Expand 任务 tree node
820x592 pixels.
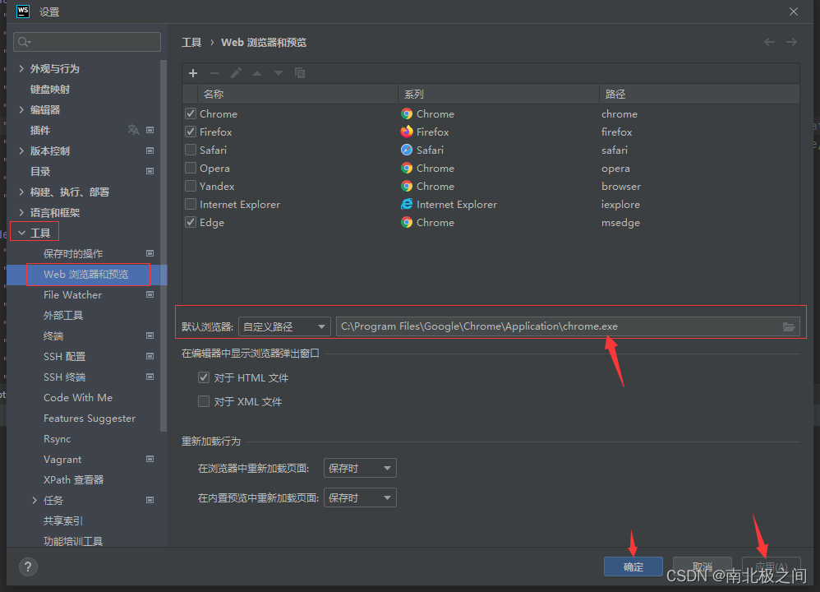coord(35,501)
